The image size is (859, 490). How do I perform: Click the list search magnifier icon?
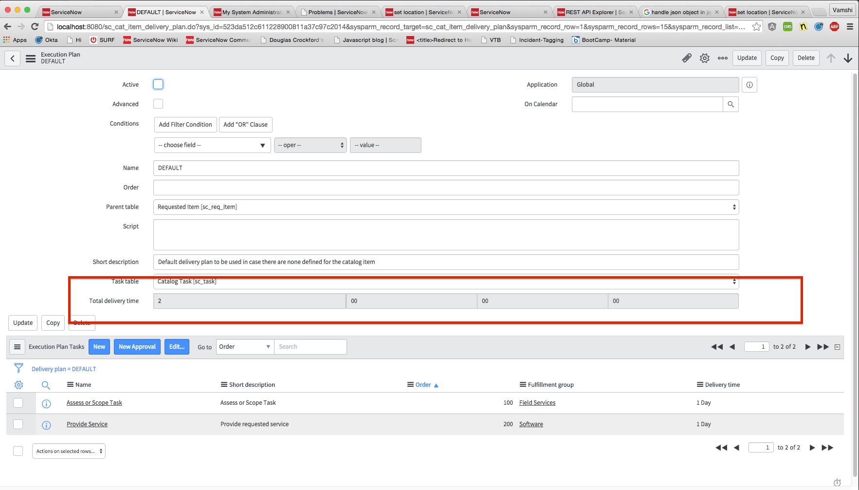46,385
